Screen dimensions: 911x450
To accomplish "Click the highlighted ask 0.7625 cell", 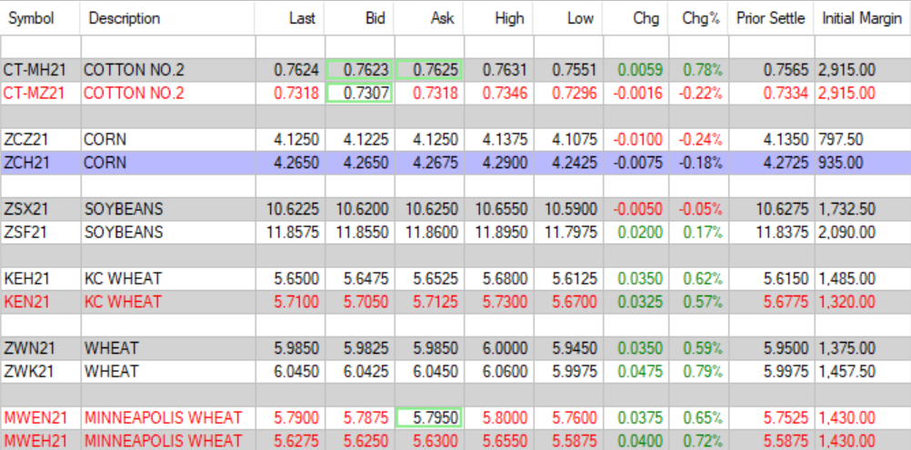I will point(429,70).
